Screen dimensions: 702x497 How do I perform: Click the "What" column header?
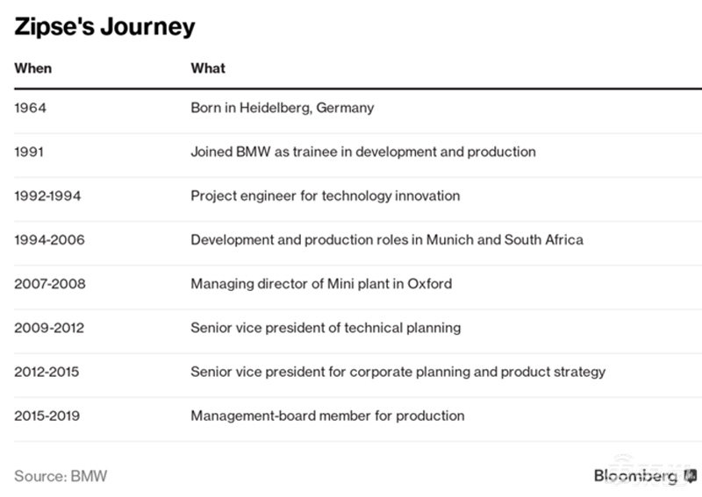click(208, 67)
